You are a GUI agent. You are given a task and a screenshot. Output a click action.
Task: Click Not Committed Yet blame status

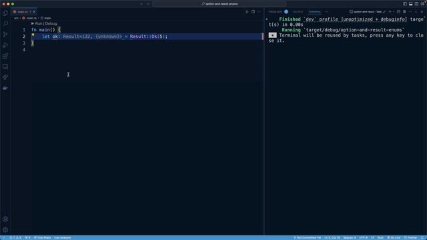(307, 237)
